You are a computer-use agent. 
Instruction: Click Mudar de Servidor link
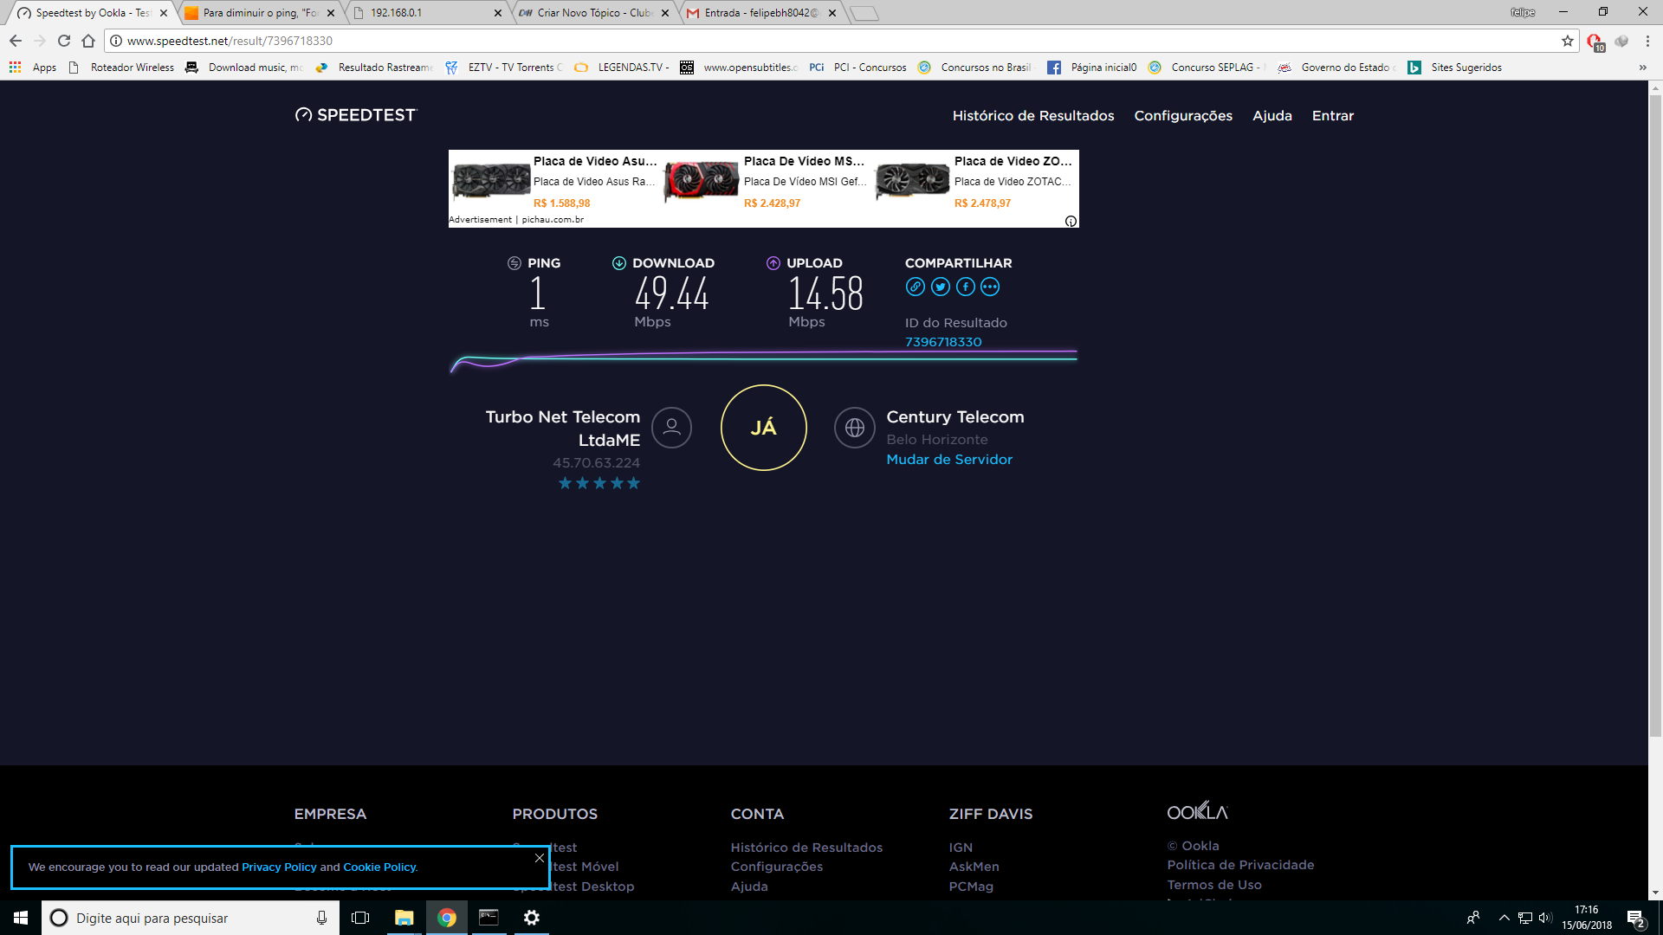949,460
